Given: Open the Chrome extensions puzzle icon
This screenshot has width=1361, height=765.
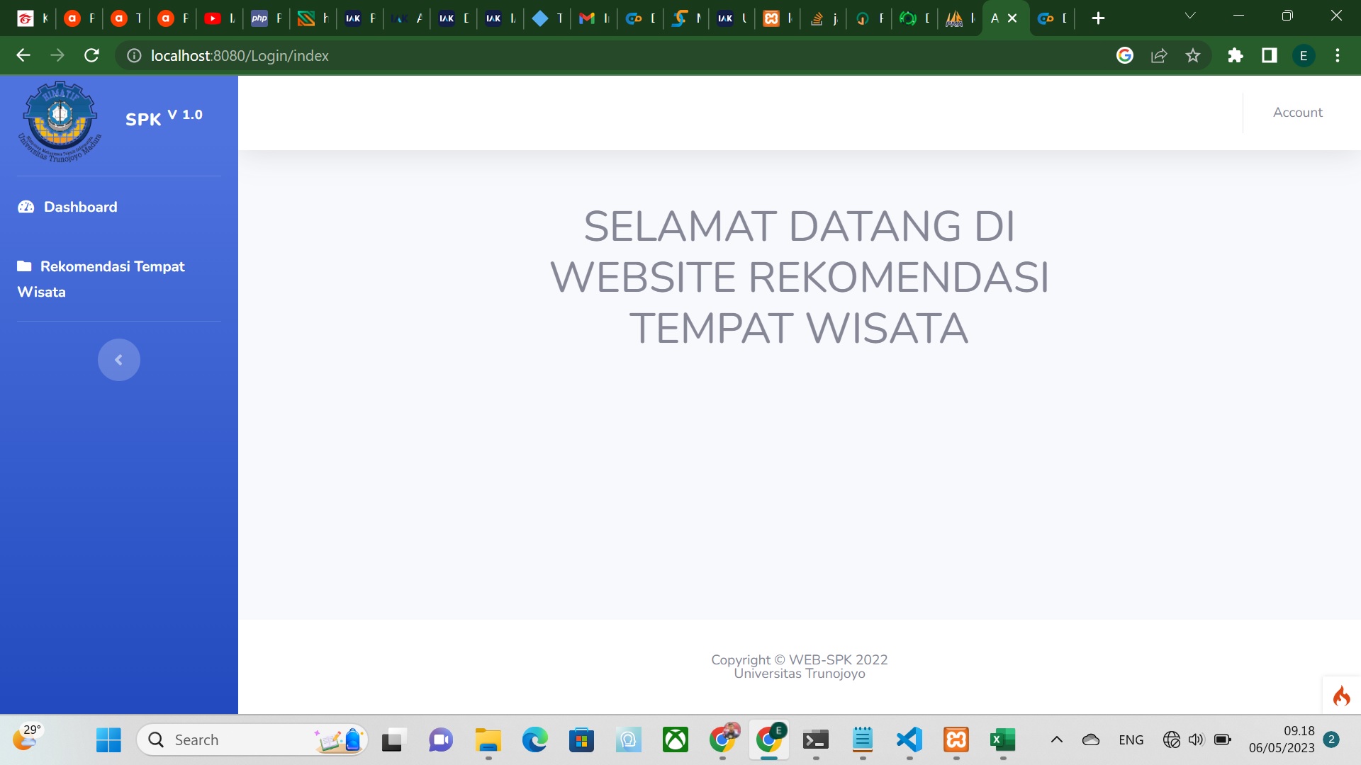Looking at the screenshot, I should click(x=1236, y=55).
